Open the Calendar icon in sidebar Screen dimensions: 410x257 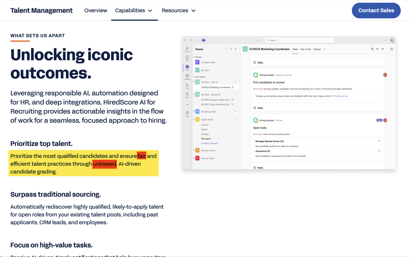[x=187, y=76]
